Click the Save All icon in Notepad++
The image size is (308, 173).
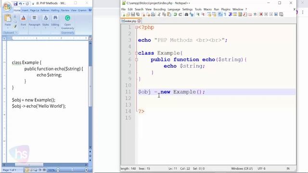(138, 14)
